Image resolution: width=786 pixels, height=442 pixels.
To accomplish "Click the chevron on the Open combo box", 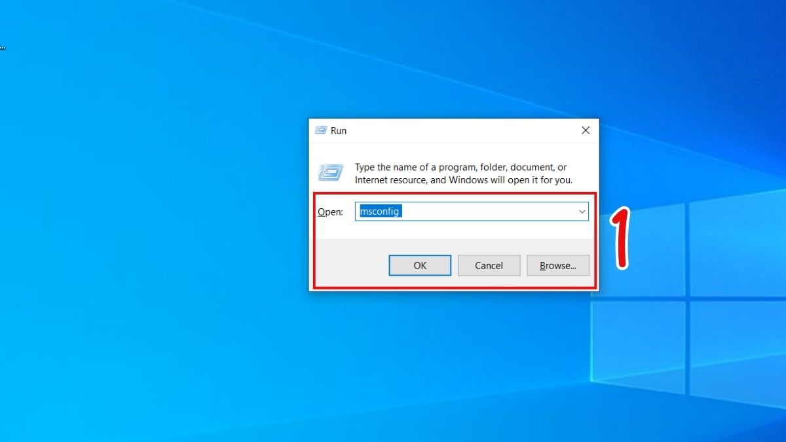I will click(x=582, y=211).
